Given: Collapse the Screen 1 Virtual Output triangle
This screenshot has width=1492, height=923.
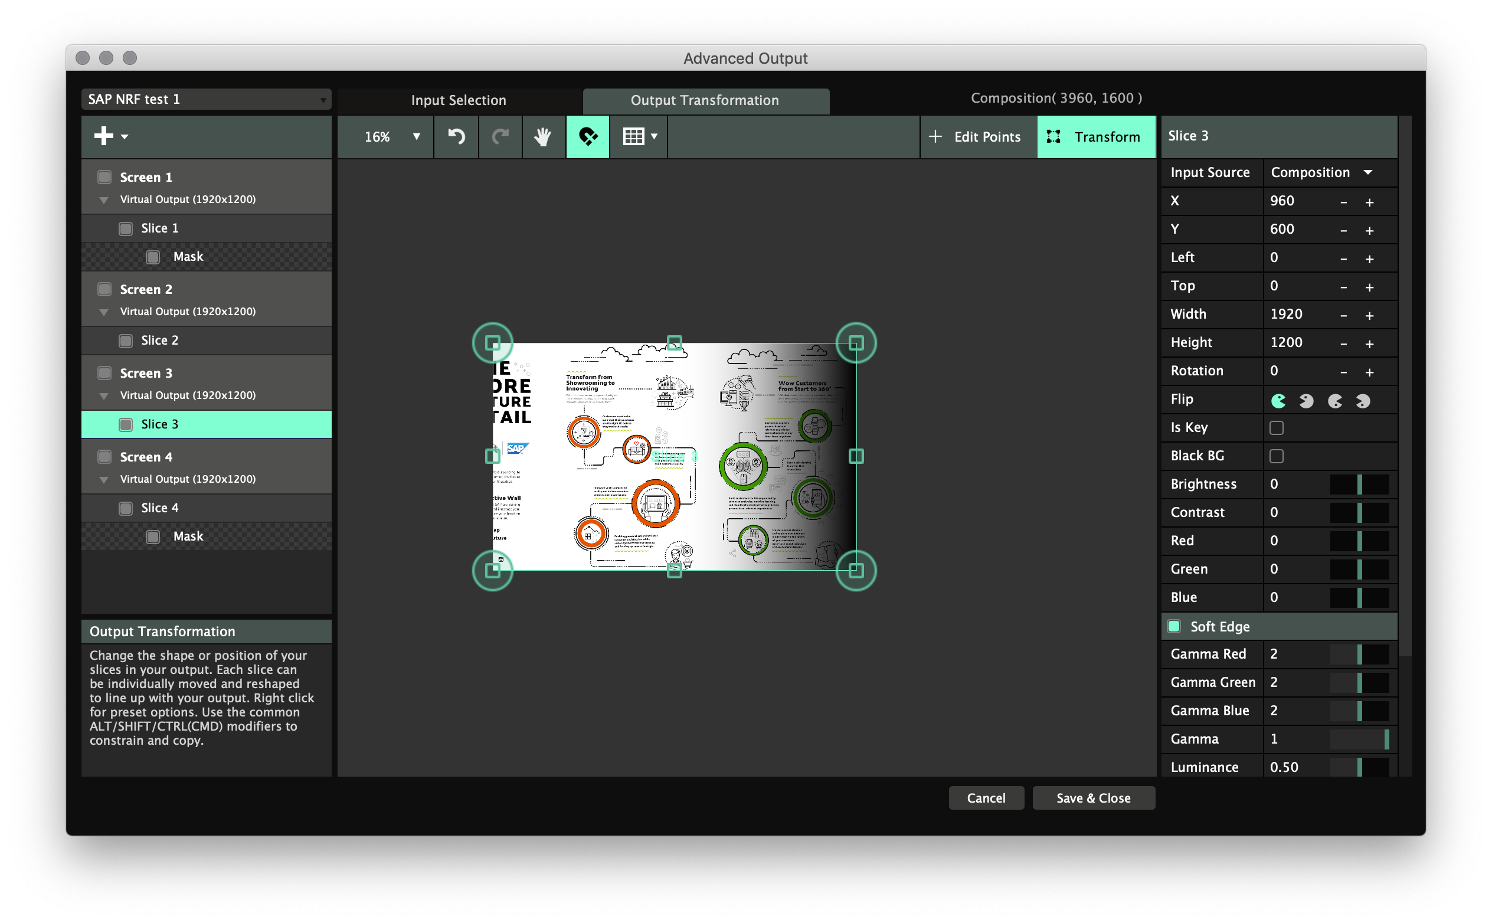Looking at the screenshot, I should point(104,199).
